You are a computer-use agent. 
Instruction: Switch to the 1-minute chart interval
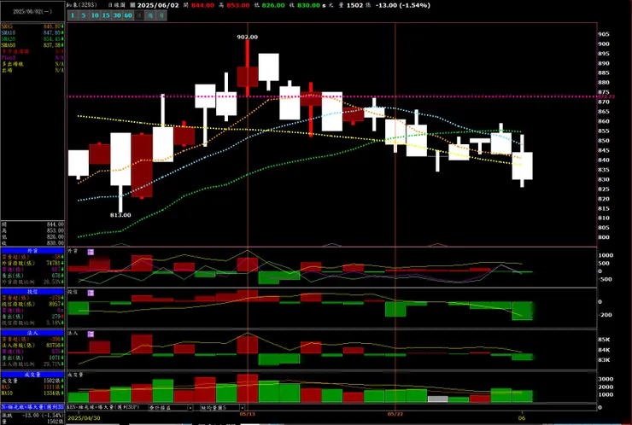73,15
